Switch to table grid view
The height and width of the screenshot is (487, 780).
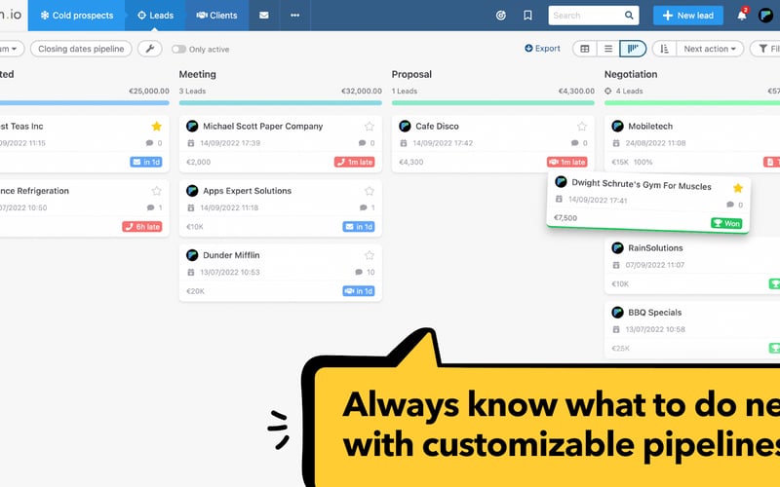tap(584, 49)
